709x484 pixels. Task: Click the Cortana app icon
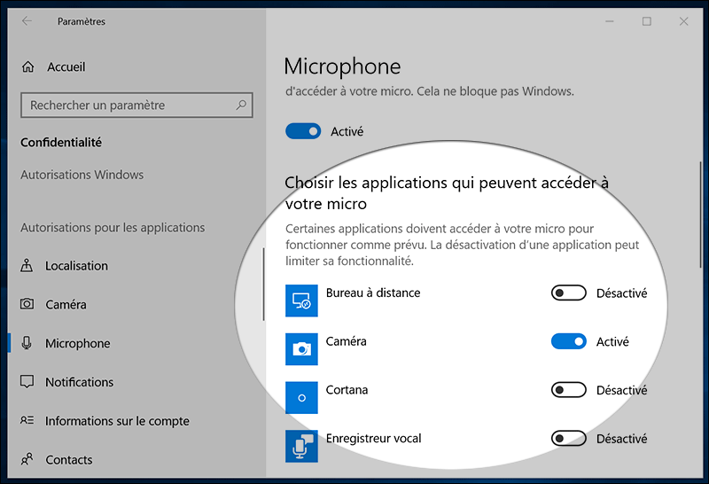point(301,398)
